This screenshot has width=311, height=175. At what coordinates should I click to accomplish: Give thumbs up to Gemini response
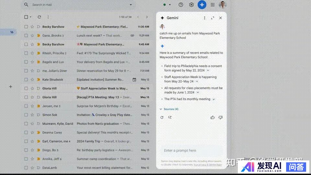tap(213, 117)
